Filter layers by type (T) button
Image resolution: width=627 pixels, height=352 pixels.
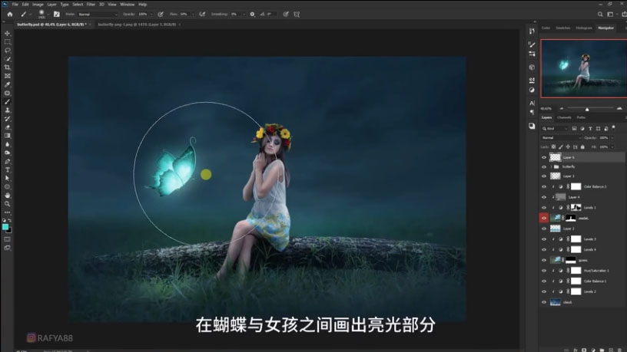(x=590, y=129)
